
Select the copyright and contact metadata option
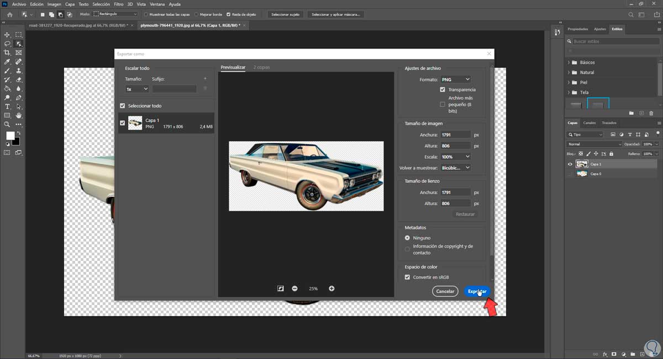pos(407,249)
